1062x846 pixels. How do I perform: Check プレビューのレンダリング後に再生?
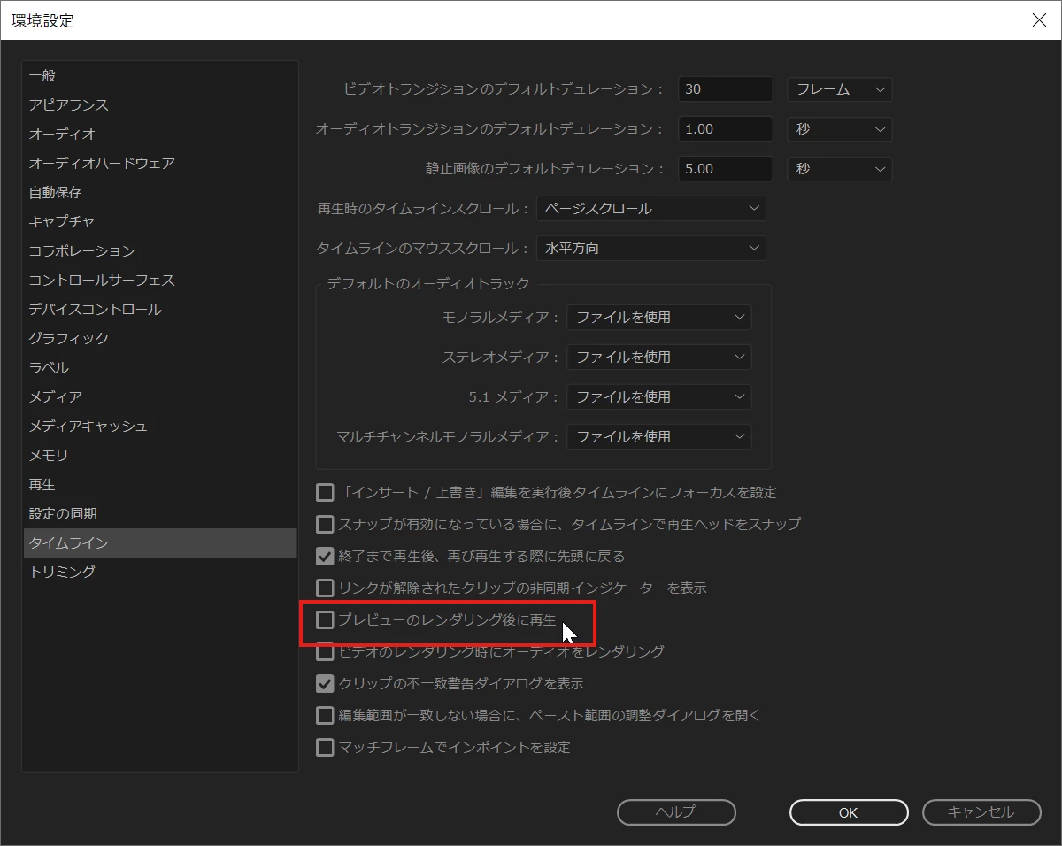coord(325,620)
